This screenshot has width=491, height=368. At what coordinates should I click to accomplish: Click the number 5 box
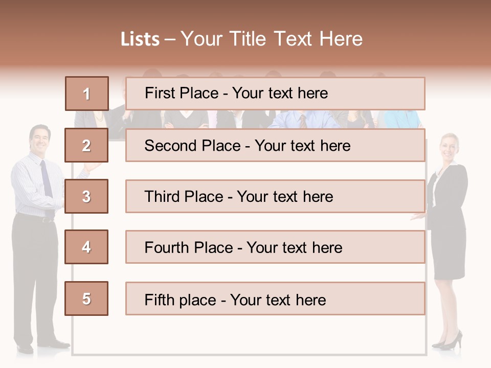(86, 298)
